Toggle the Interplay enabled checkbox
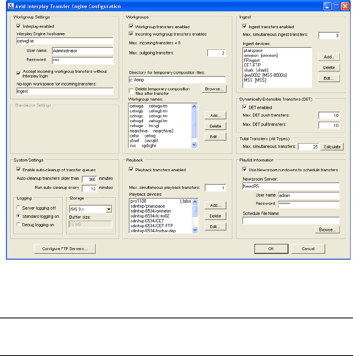Image resolution: width=353 pixels, height=356 pixels. pyautogui.click(x=19, y=26)
